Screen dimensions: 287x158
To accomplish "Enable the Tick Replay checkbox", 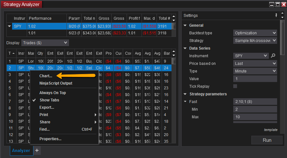I will (235, 86).
